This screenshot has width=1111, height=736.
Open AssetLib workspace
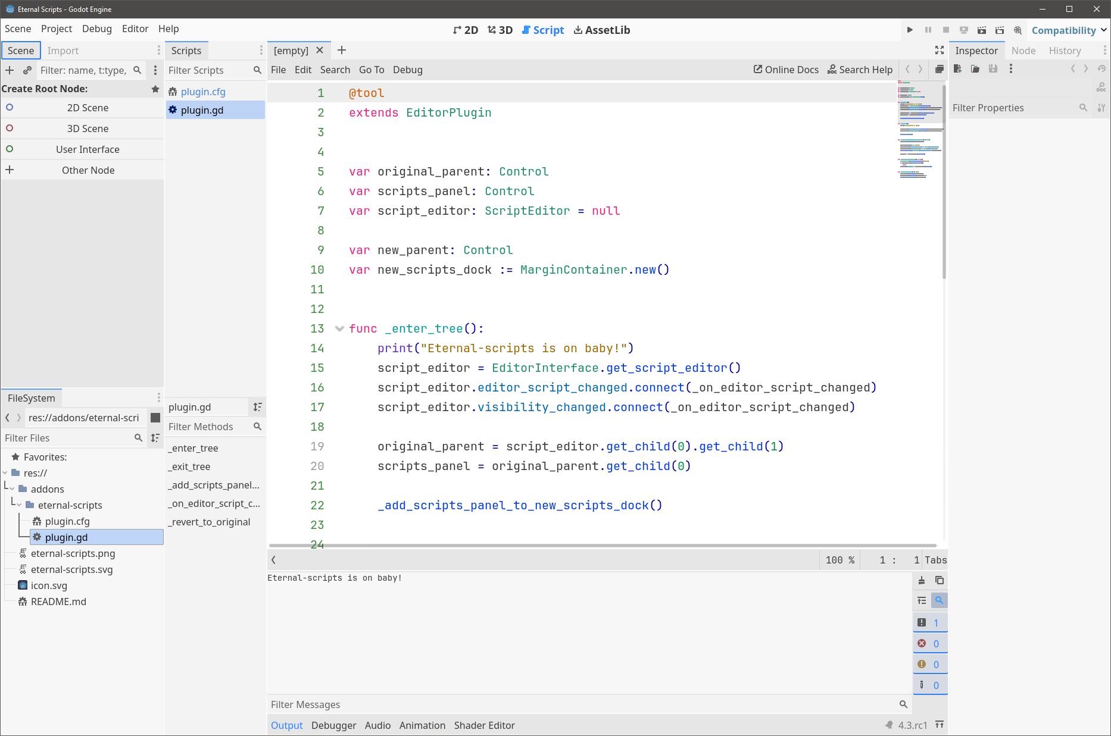pos(601,30)
